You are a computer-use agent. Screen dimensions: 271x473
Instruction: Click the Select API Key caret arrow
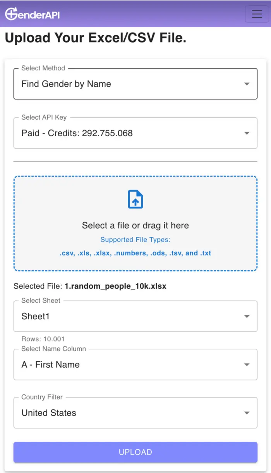click(247, 133)
